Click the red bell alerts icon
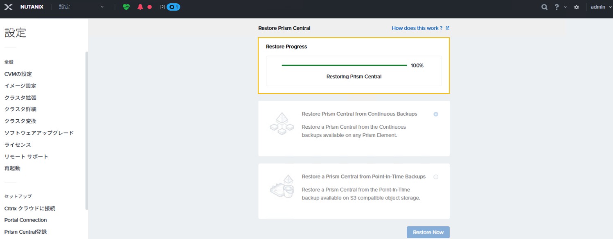Image resolution: width=613 pixels, height=239 pixels. click(140, 7)
